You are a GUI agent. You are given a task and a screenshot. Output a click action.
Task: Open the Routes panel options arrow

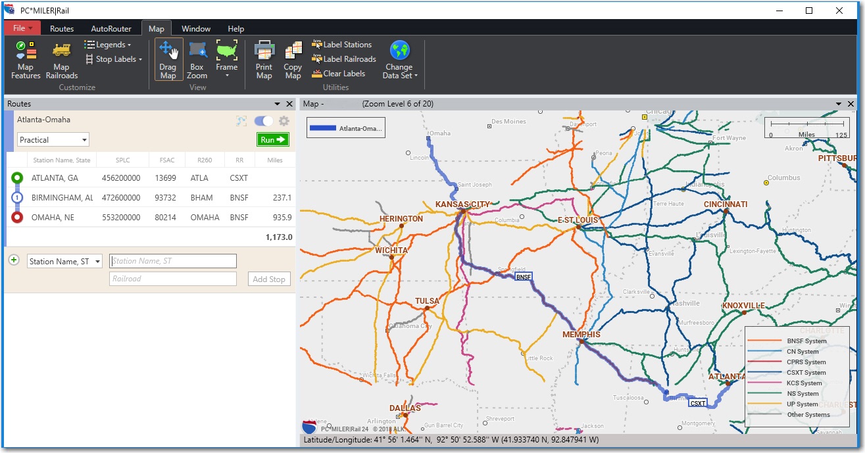[x=278, y=104]
